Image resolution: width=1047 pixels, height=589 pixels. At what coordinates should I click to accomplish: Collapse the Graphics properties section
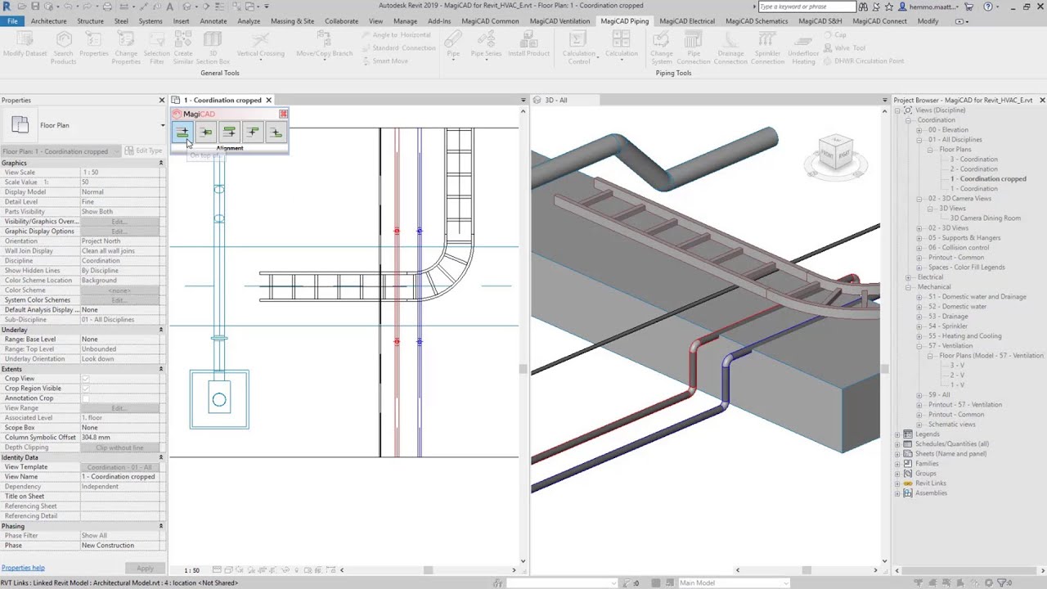tap(160, 163)
